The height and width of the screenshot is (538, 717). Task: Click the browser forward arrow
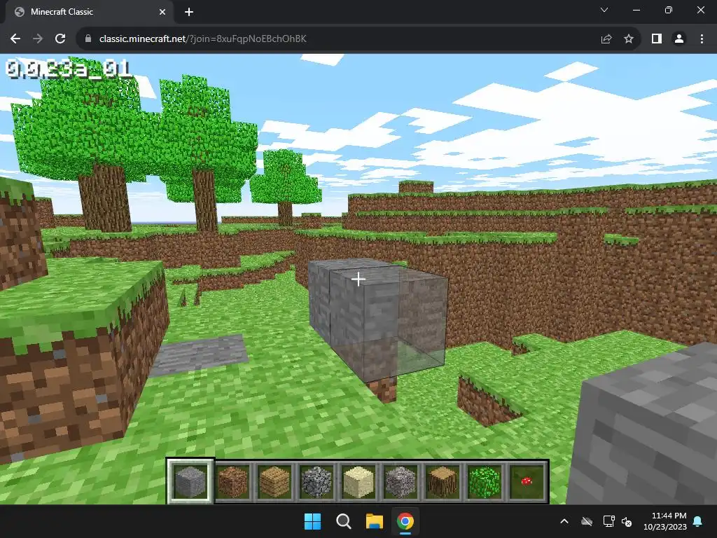click(38, 39)
